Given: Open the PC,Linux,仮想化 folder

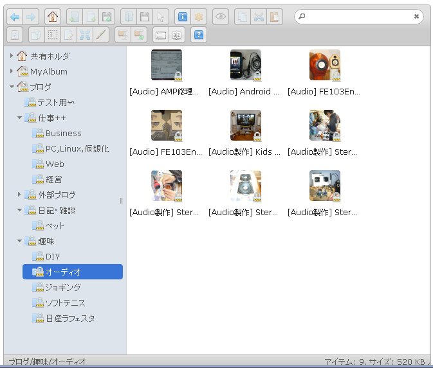Looking at the screenshot, I should click(x=77, y=148).
